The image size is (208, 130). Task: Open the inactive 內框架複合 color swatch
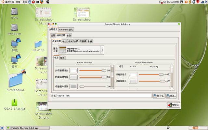pos(133,81)
